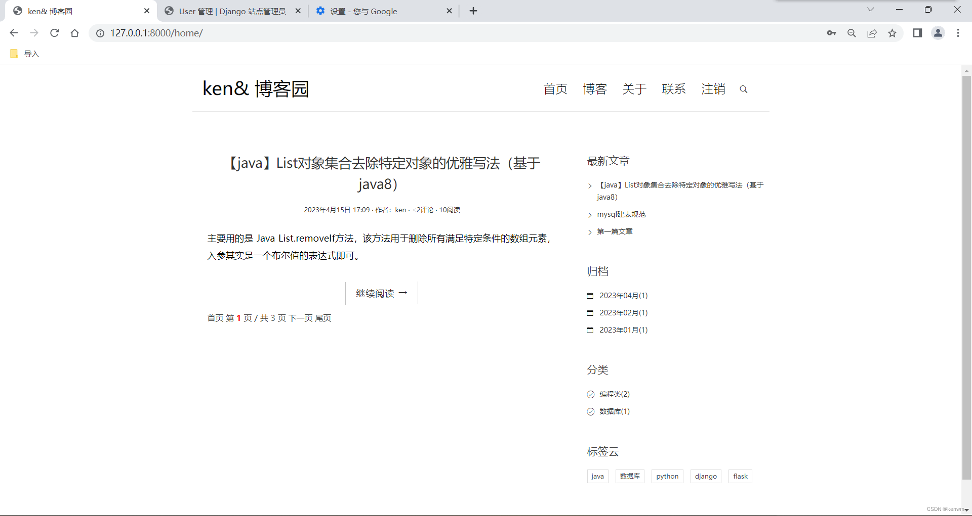Click 注销 to log out
972x516 pixels.
pyautogui.click(x=713, y=89)
